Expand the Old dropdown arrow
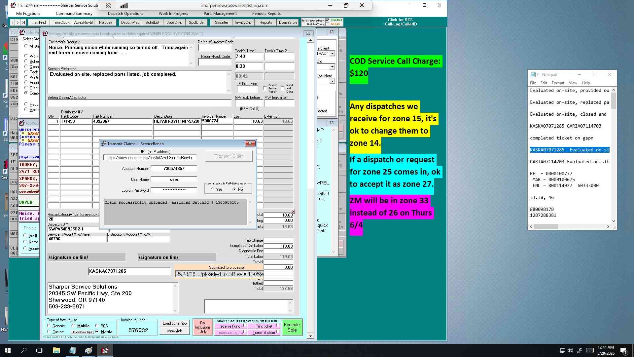The image size is (634, 357). click(x=332, y=67)
